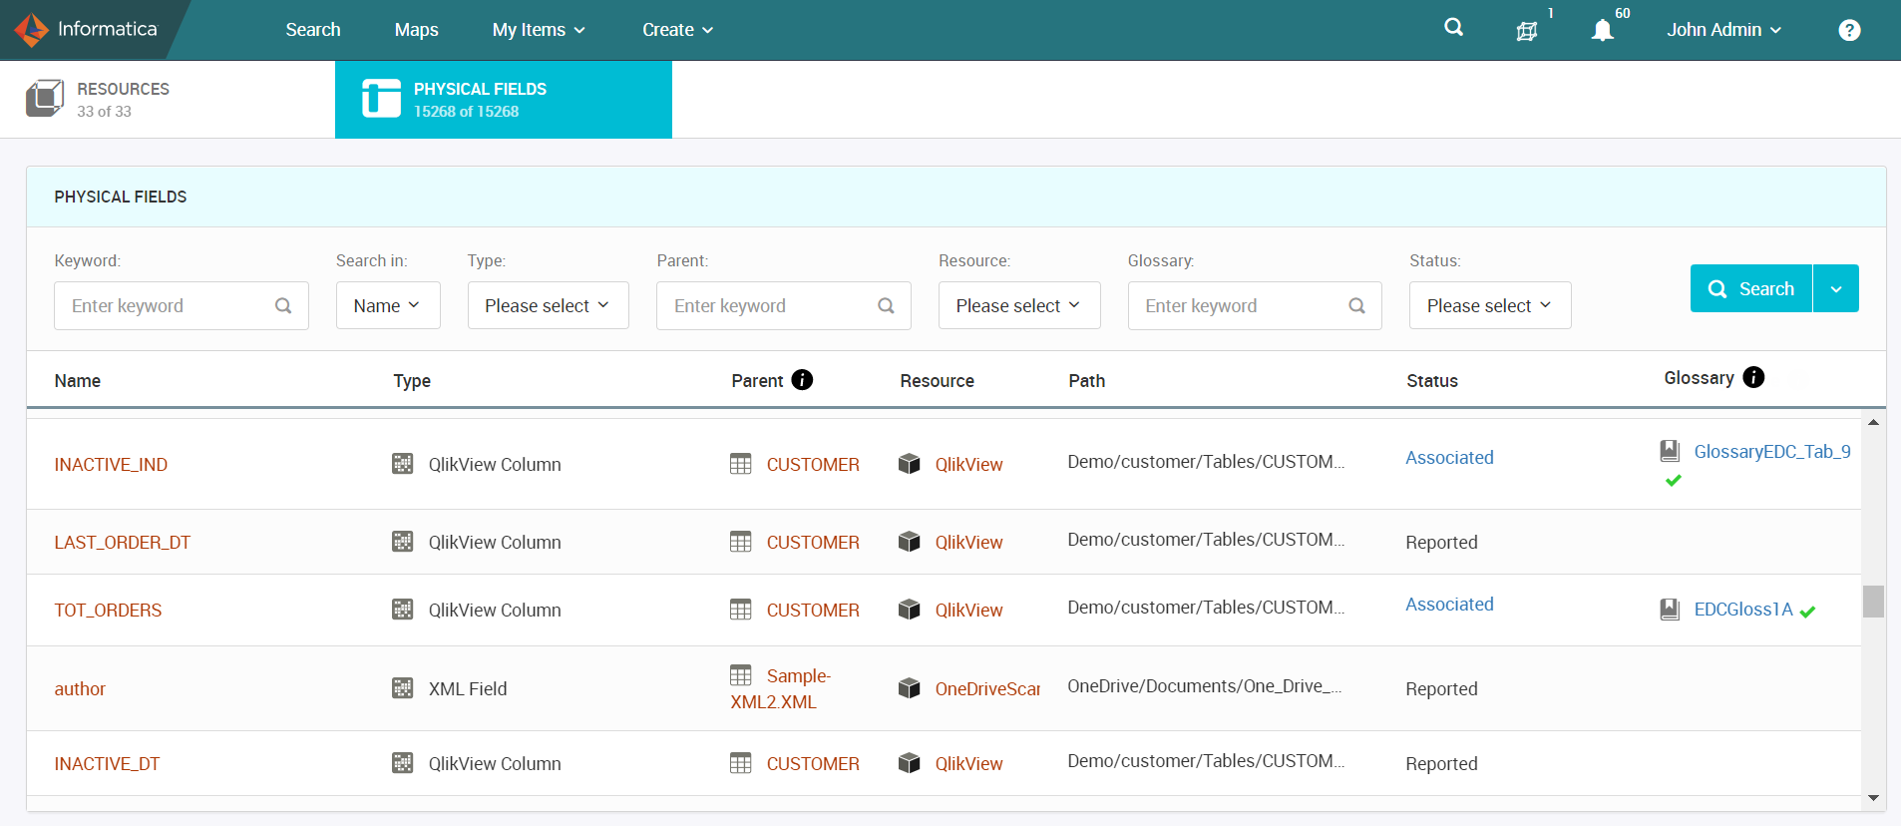The width and height of the screenshot is (1901, 826).
Task: Go to Maps in the top menu
Action: (x=416, y=30)
